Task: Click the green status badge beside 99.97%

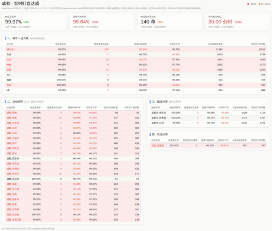Action: (27, 22)
